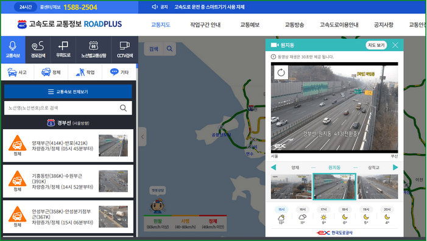This screenshot has height=241, width=427.
Task: Select the 양재 CCTV label
Action: click(295, 167)
